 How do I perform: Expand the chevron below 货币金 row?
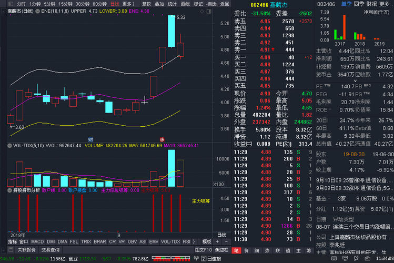355,81
